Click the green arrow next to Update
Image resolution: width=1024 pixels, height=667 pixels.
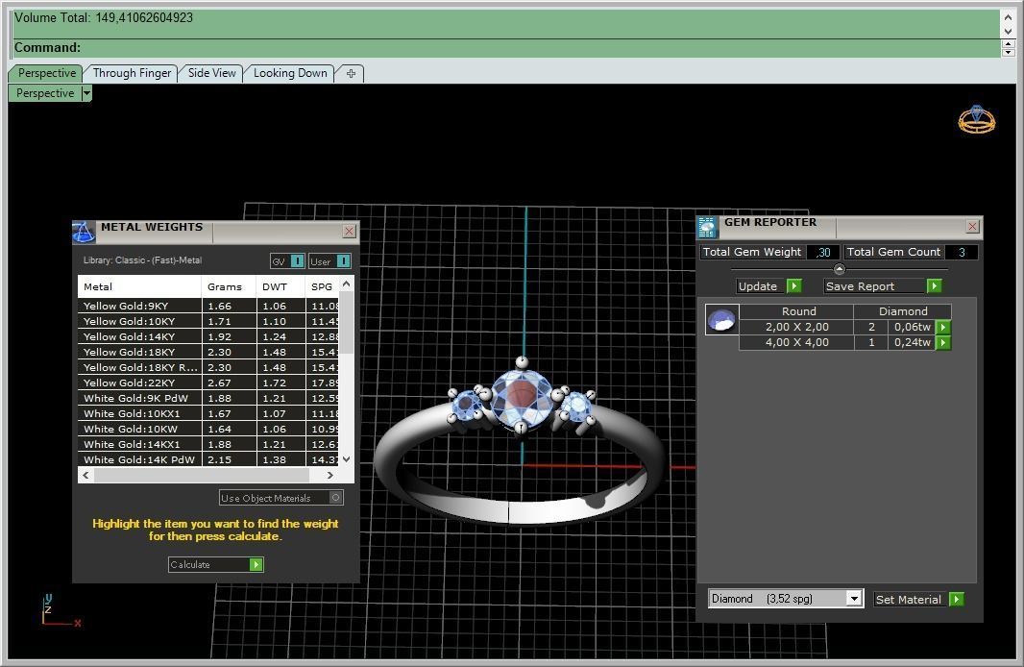(794, 286)
